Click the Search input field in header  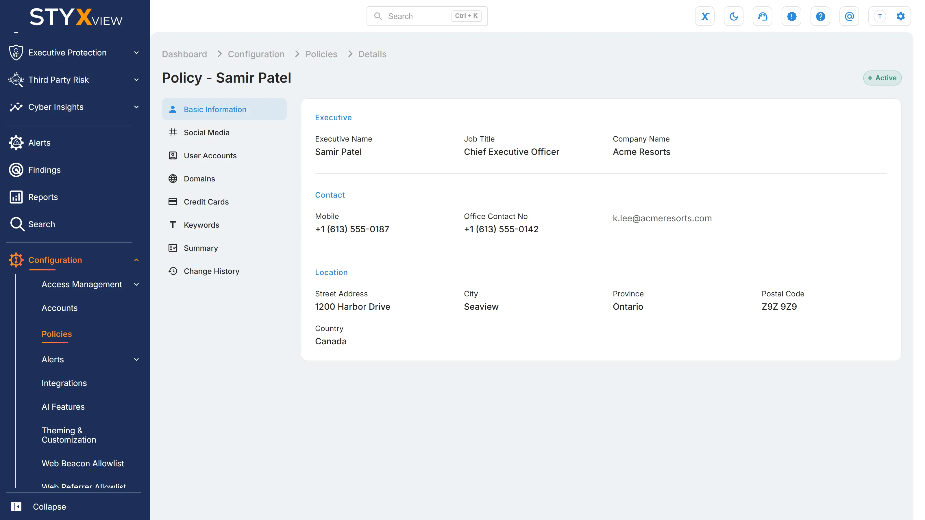(427, 16)
